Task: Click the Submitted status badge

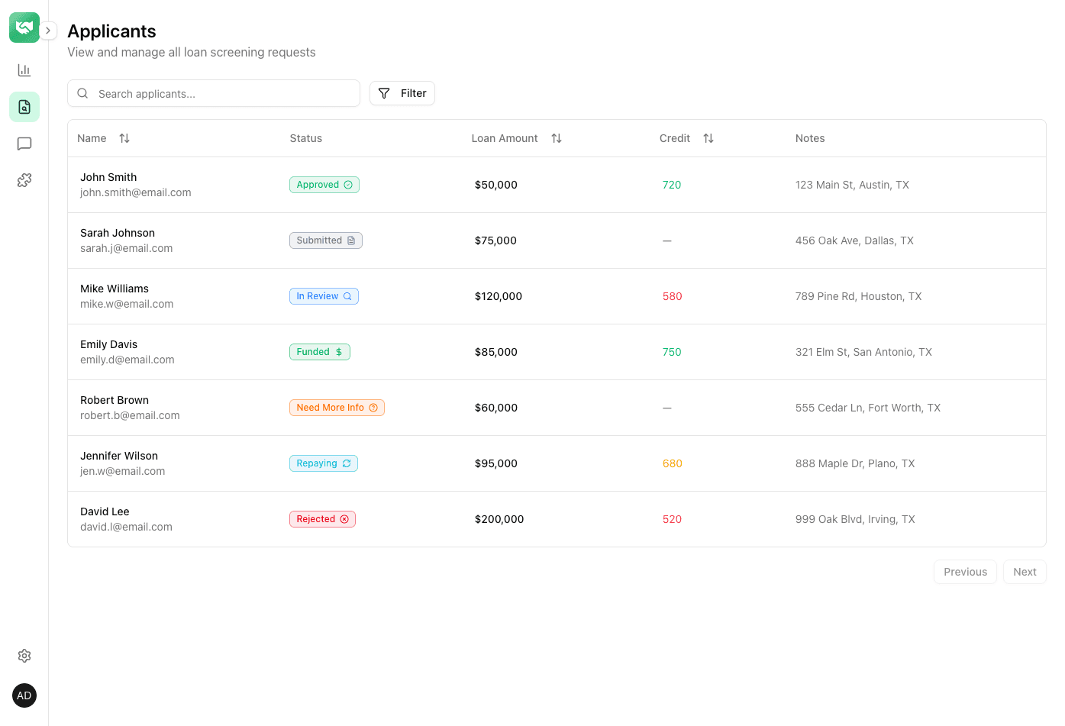Action: pos(326,240)
